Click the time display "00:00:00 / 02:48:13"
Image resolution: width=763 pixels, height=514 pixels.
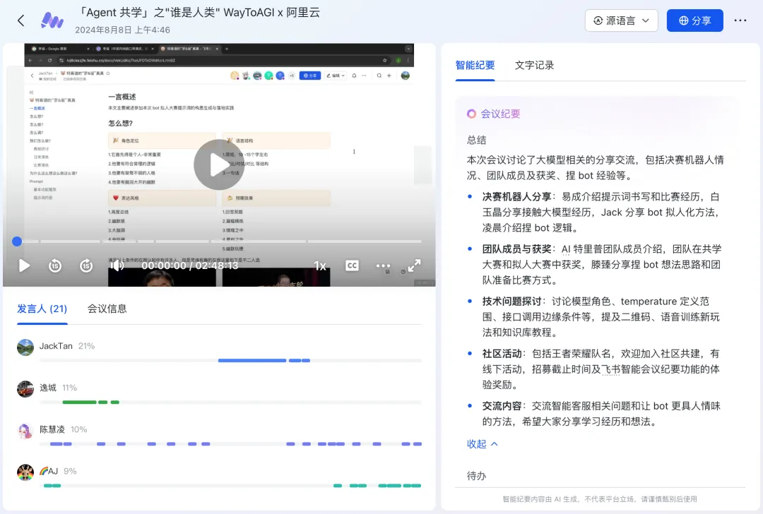click(x=190, y=265)
